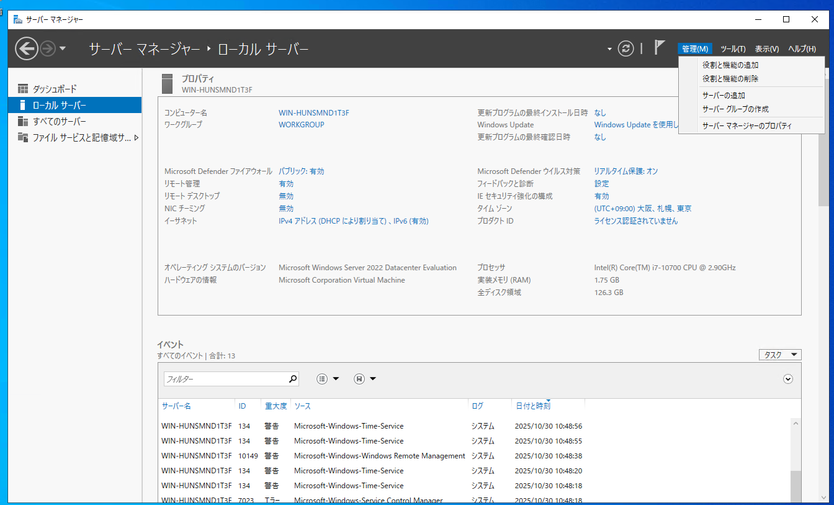Click the refresh icon in header

tap(626, 48)
